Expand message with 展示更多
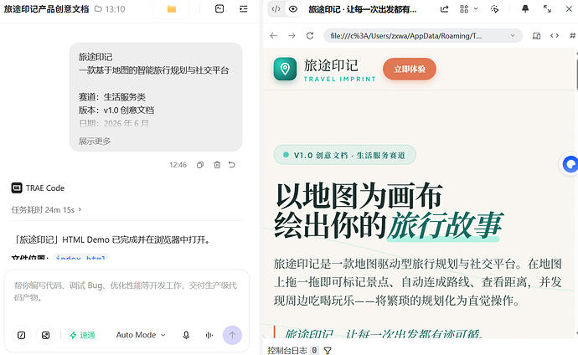The width and height of the screenshot is (578, 355). point(95,141)
